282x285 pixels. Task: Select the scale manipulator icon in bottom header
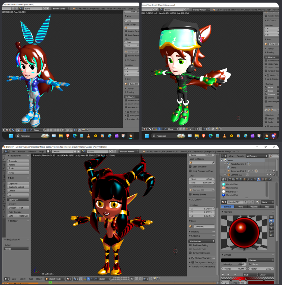pos(95,279)
